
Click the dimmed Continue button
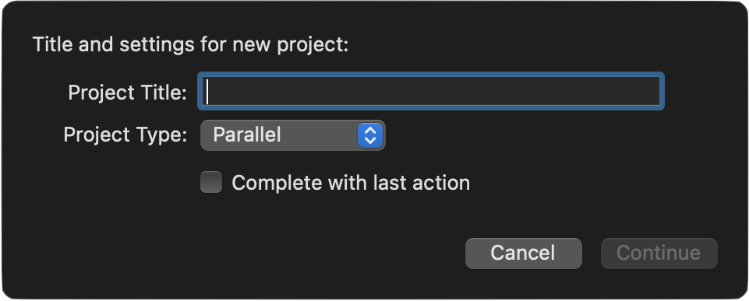point(659,253)
